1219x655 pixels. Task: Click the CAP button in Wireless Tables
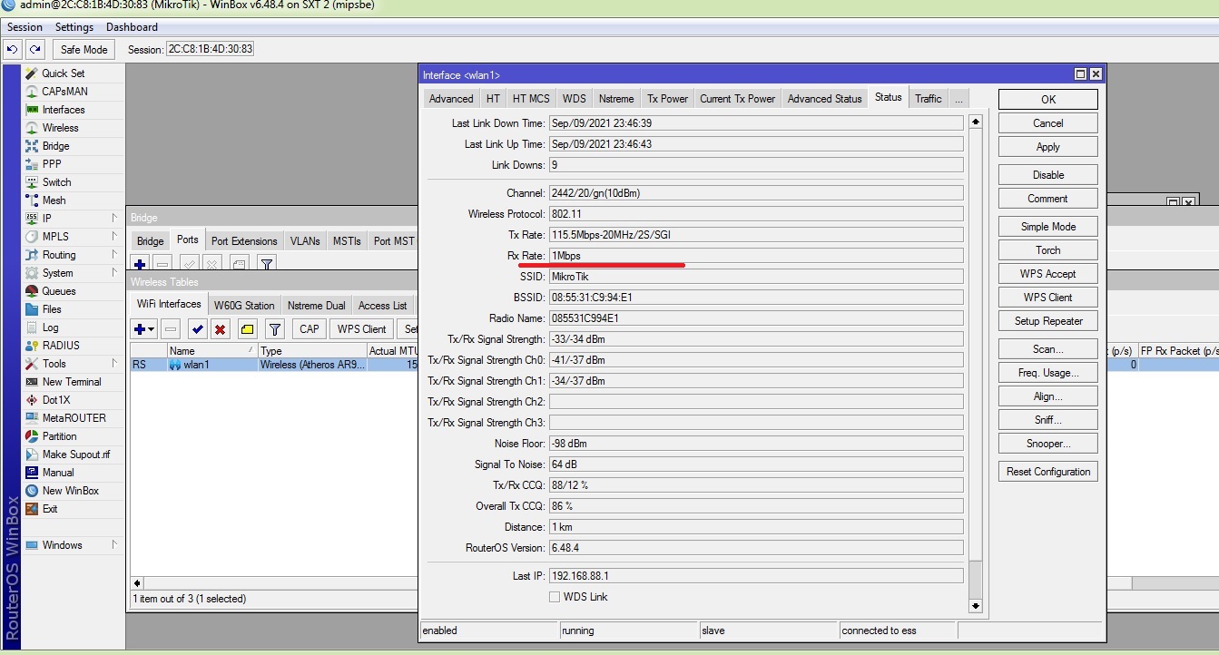pyautogui.click(x=310, y=328)
